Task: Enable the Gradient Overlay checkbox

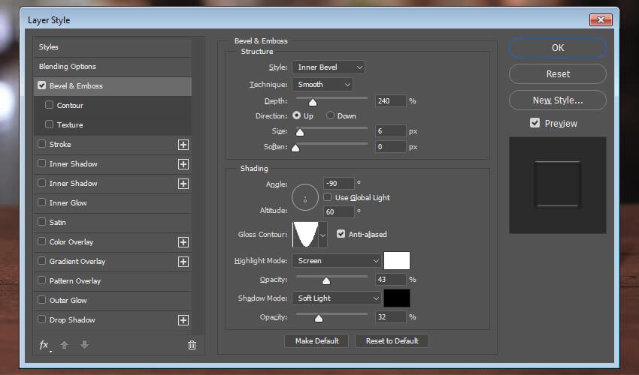Action: point(41,261)
